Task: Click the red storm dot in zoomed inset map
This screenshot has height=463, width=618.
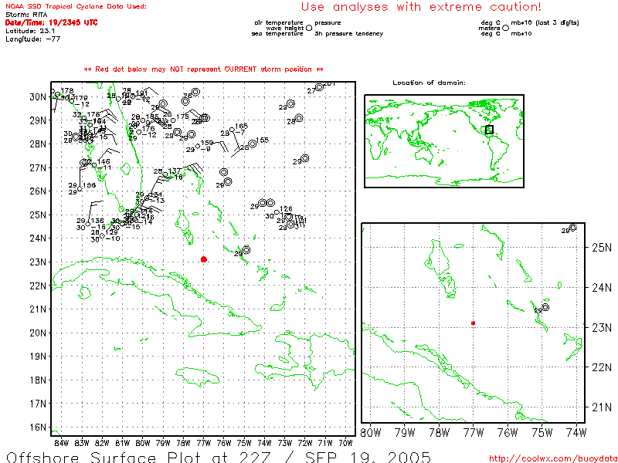Action: [x=473, y=323]
